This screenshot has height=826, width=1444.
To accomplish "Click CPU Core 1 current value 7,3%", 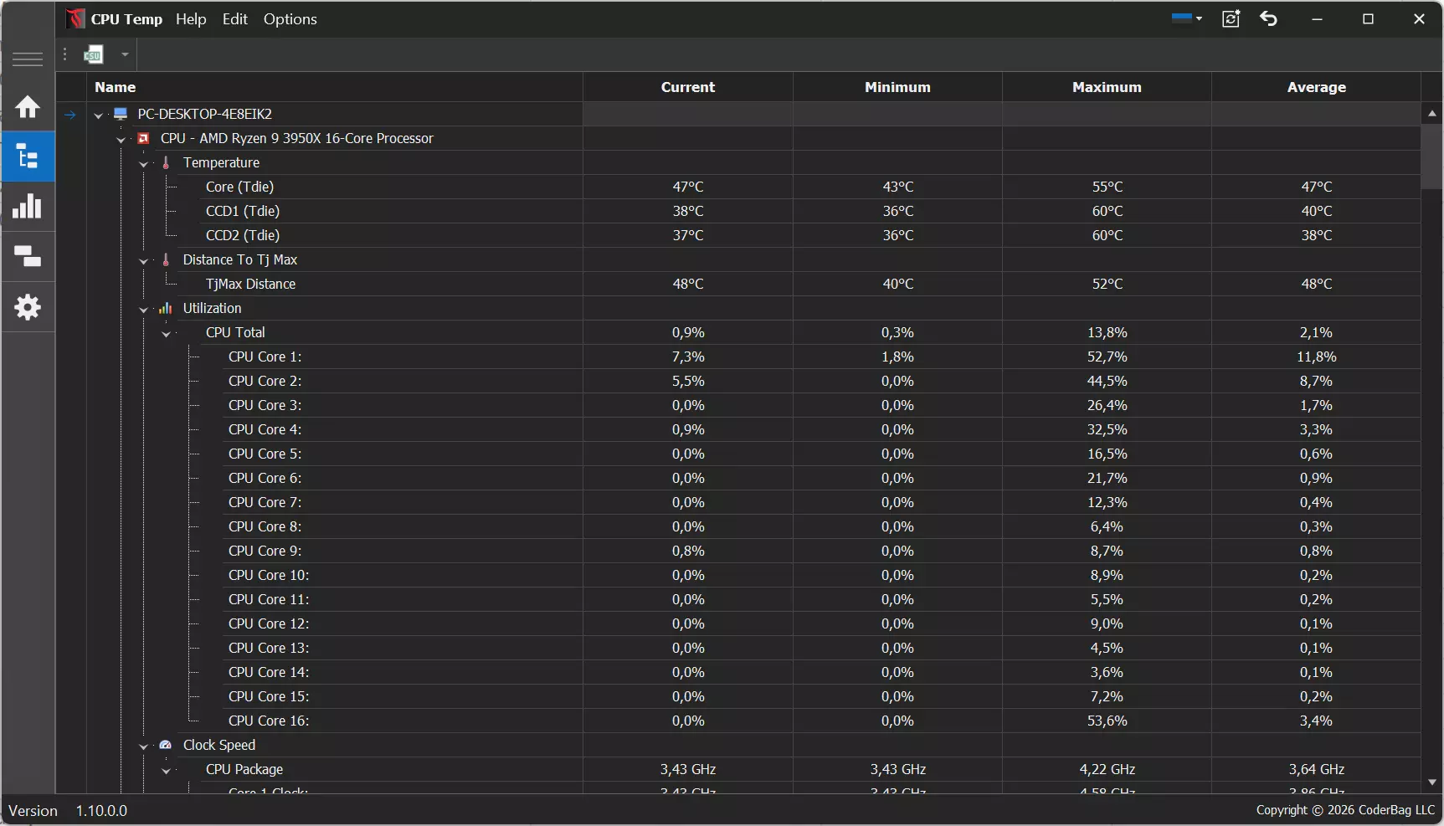I will point(688,357).
